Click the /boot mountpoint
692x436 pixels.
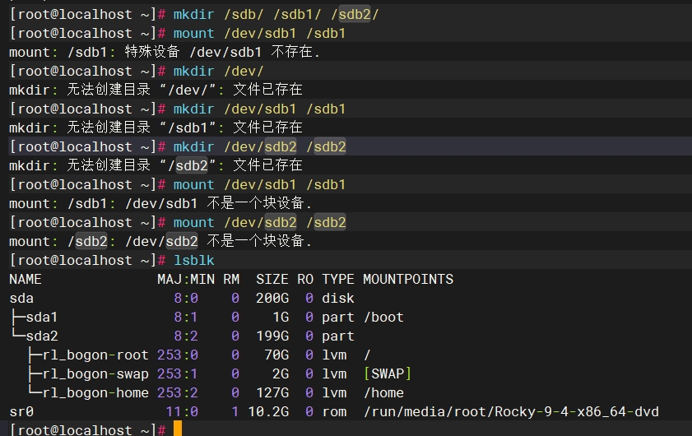click(383, 318)
